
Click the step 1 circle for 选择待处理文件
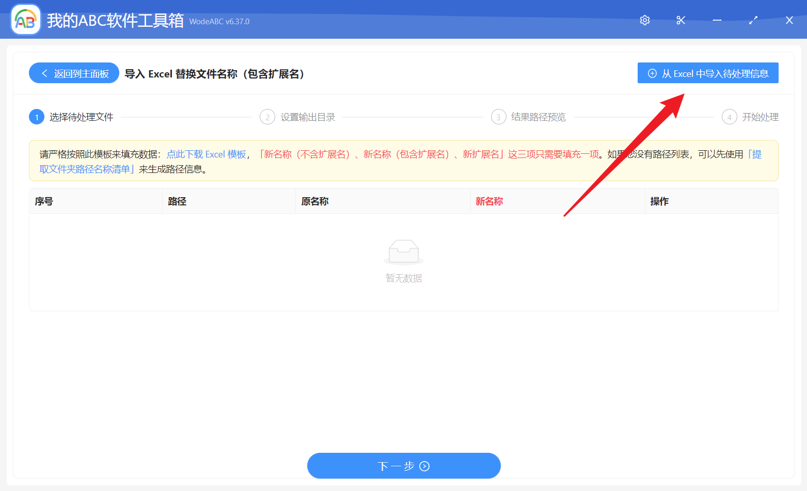(36, 117)
